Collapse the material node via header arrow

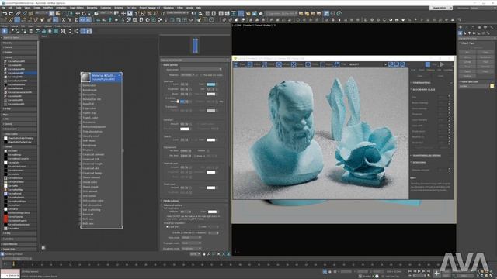point(120,76)
